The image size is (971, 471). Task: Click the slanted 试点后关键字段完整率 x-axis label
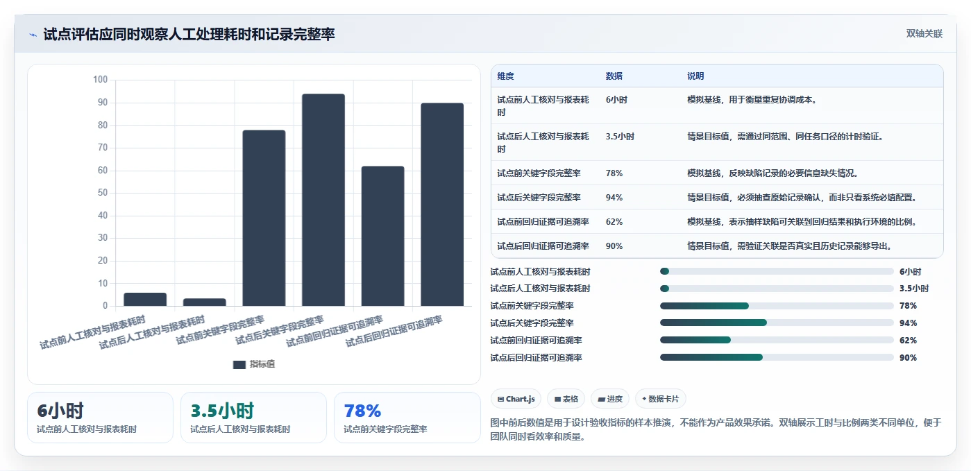[x=280, y=330]
